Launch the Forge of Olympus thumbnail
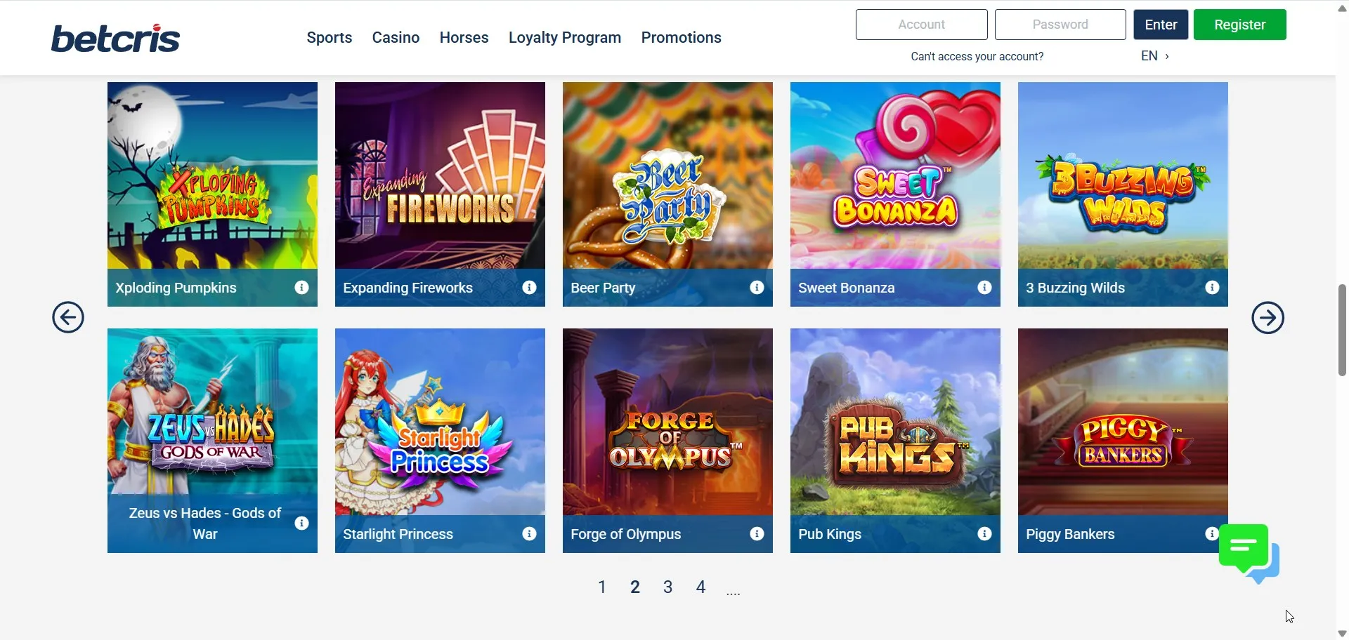1349x640 pixels. [x=667, y=422]
